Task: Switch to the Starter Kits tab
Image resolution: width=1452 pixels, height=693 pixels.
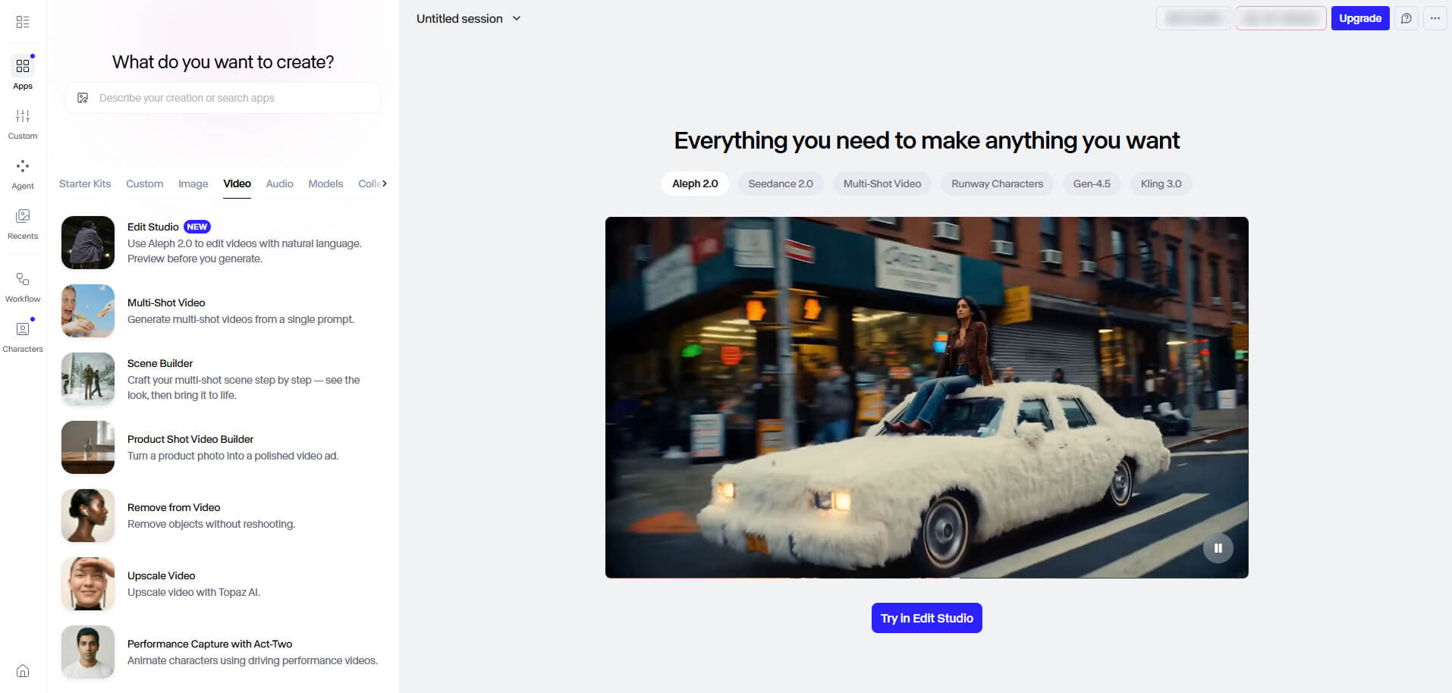Action: pyautogui.click(x=85, y=183)
